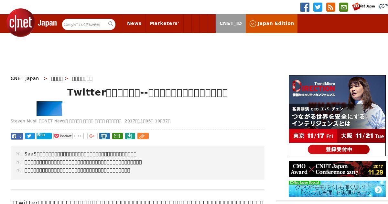The width and height of the screenshot is (388, 204).
Task: Open the Twitter icon in the top bar
Action: pyautogui.click(x=318, y=7)
